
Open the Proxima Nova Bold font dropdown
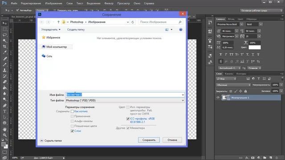tap(241, 24)
